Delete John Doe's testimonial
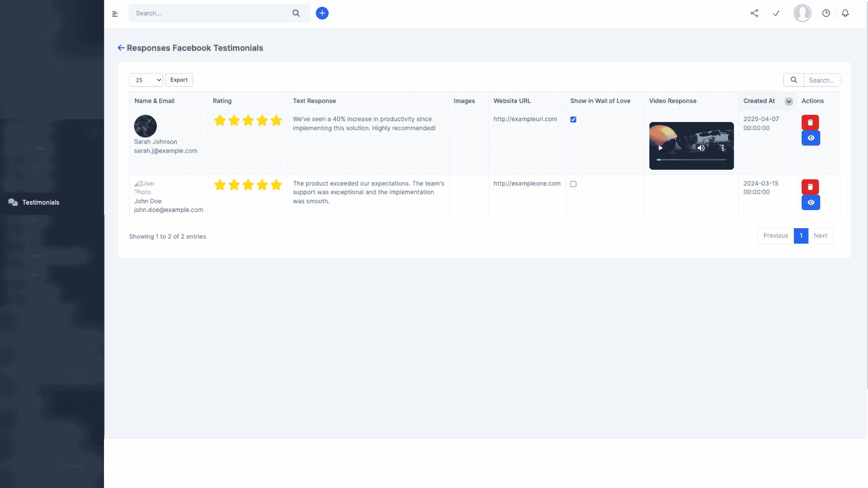 point(810,187)
